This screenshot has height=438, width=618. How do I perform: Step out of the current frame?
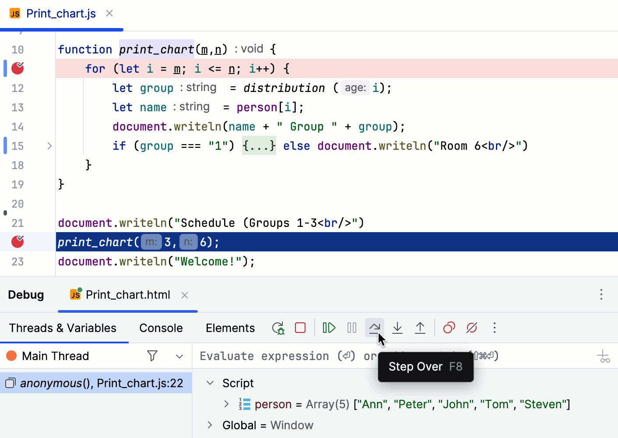coord(420,328)
